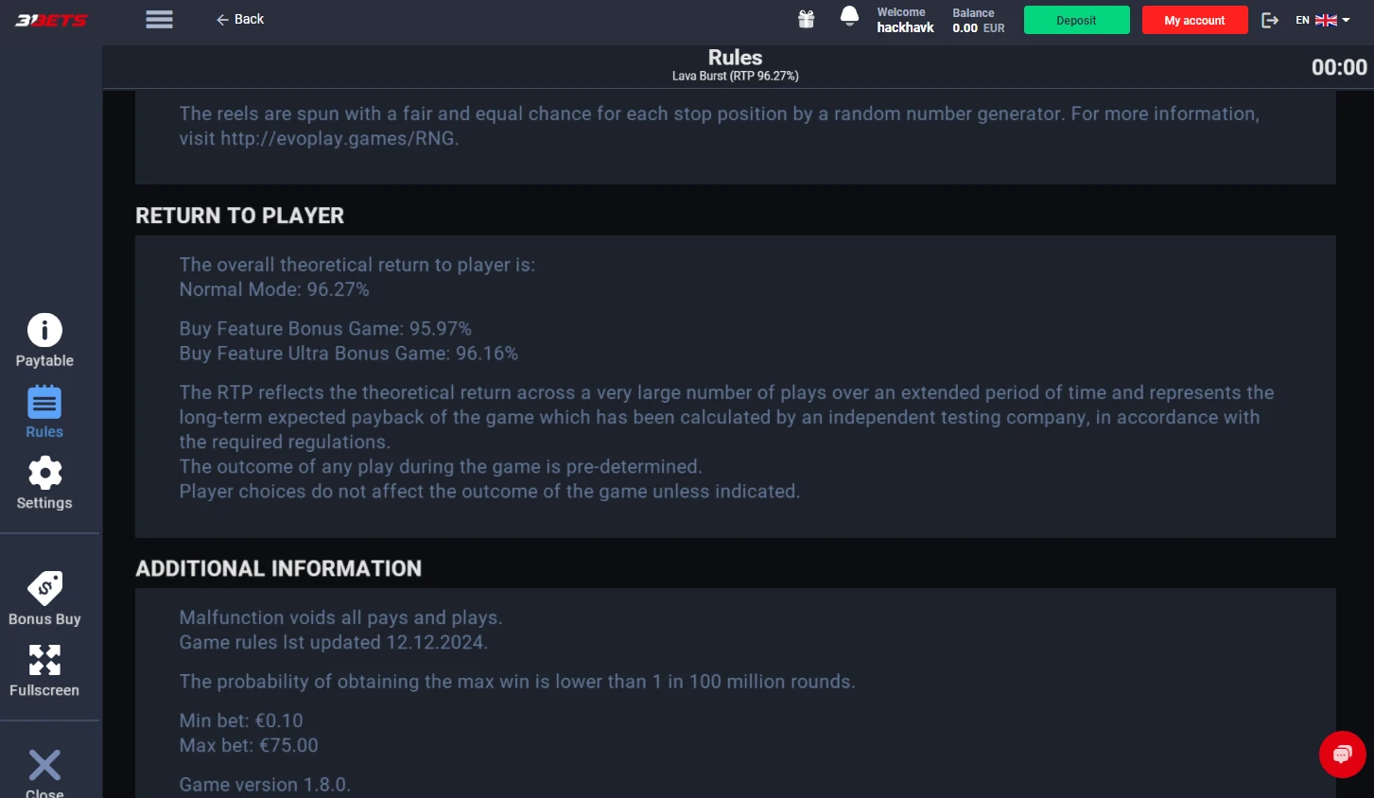
Task: Click the Rules Lava Burst title
Action: pos(735,65)
